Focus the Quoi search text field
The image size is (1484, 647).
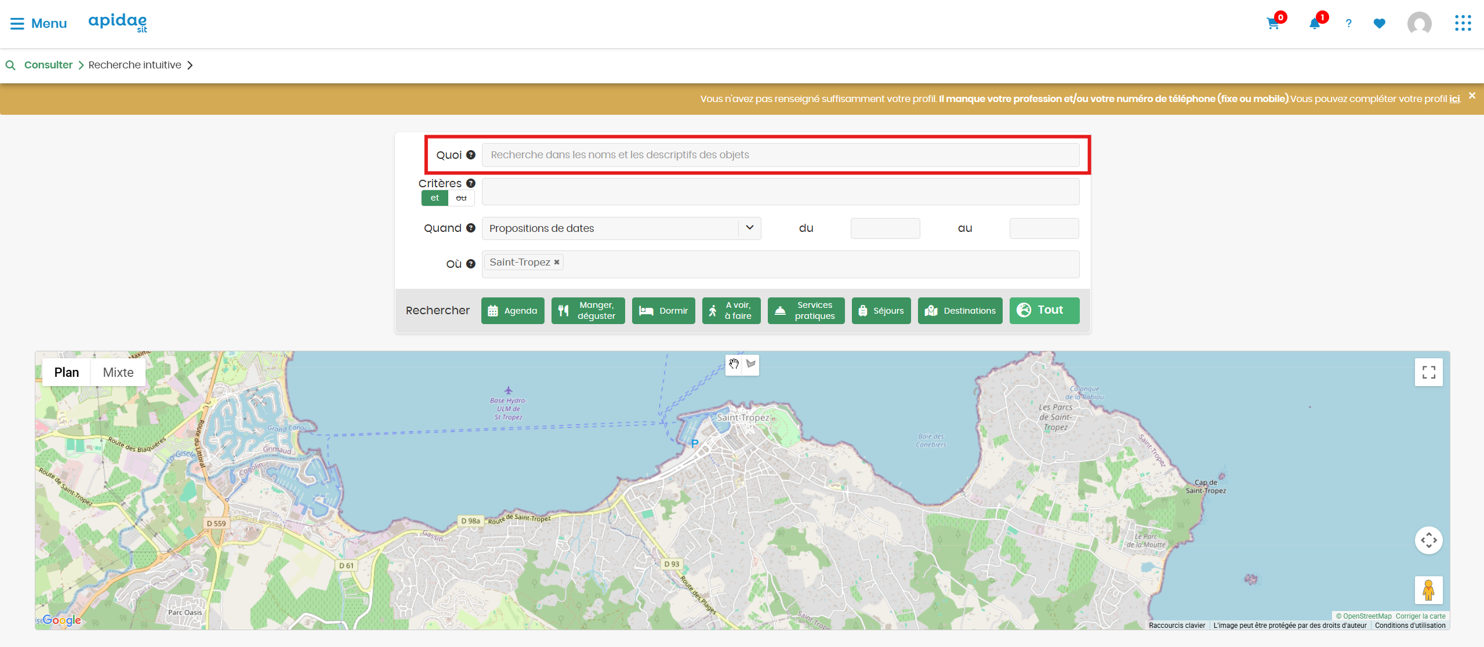[781, 155]
